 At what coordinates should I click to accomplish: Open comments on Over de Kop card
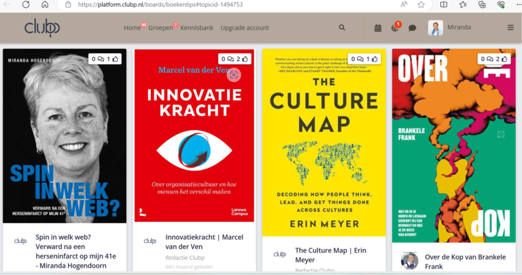[490, 59]
